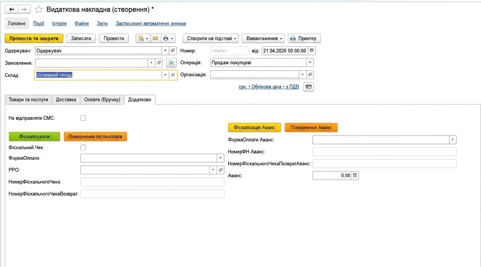
Task: Switch to the Товари та послуги tab
Action: 29,99
